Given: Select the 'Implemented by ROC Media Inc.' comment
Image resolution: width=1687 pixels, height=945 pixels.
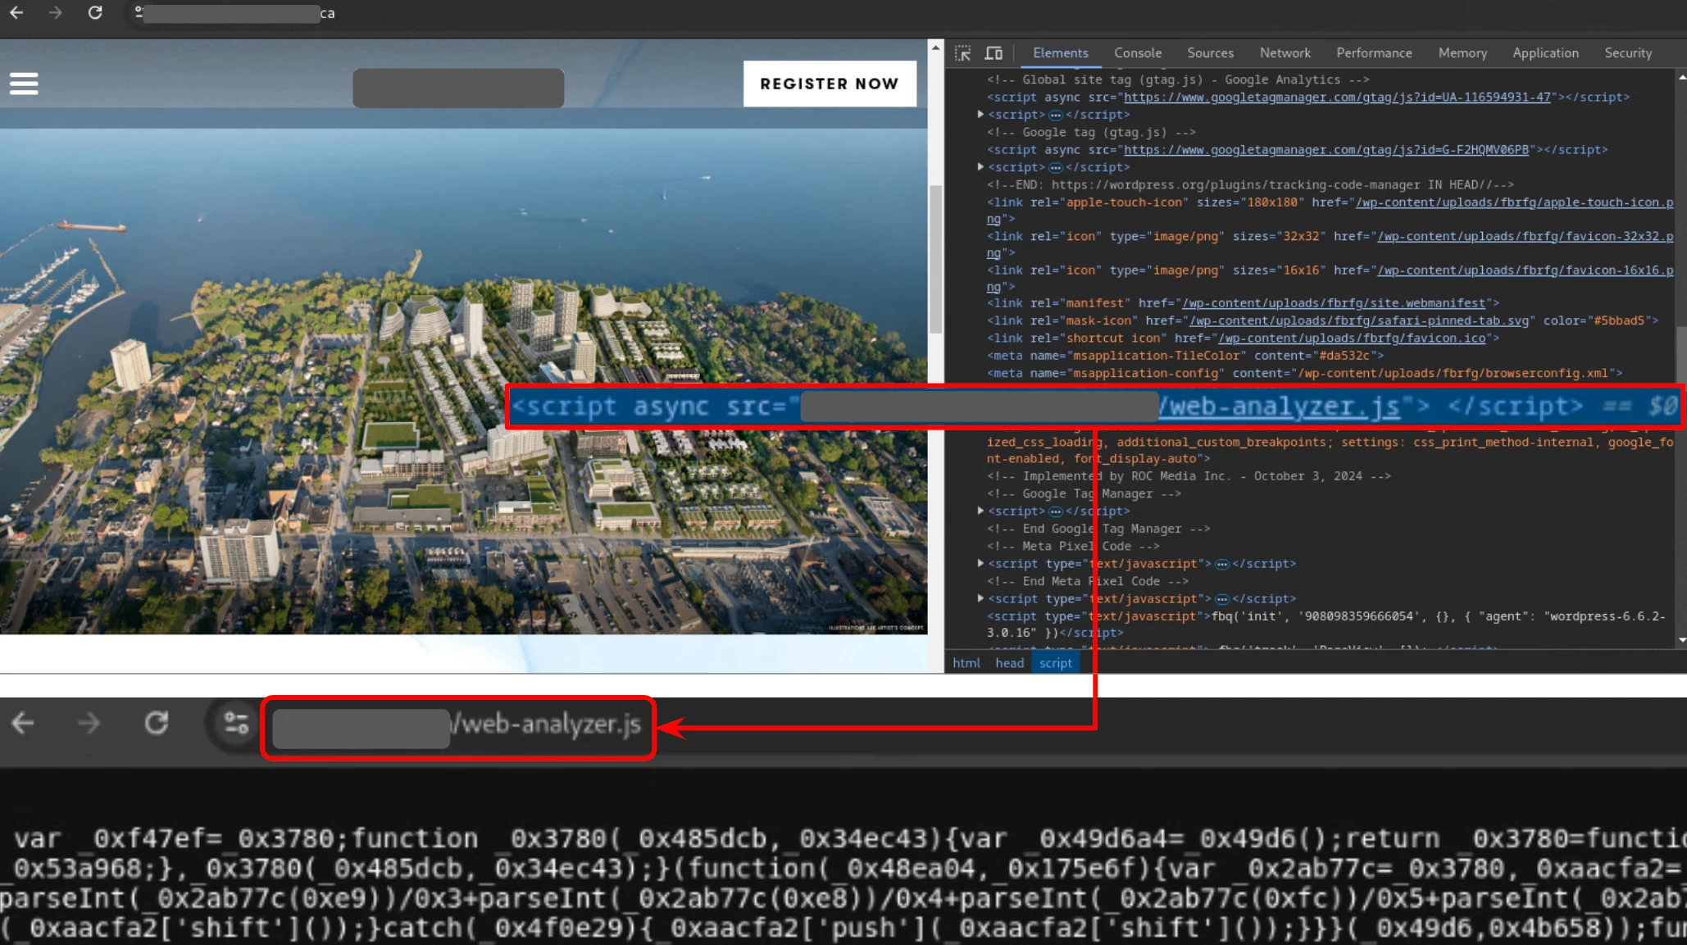Looking at the screenshot, I should (x=1189, y=476).
